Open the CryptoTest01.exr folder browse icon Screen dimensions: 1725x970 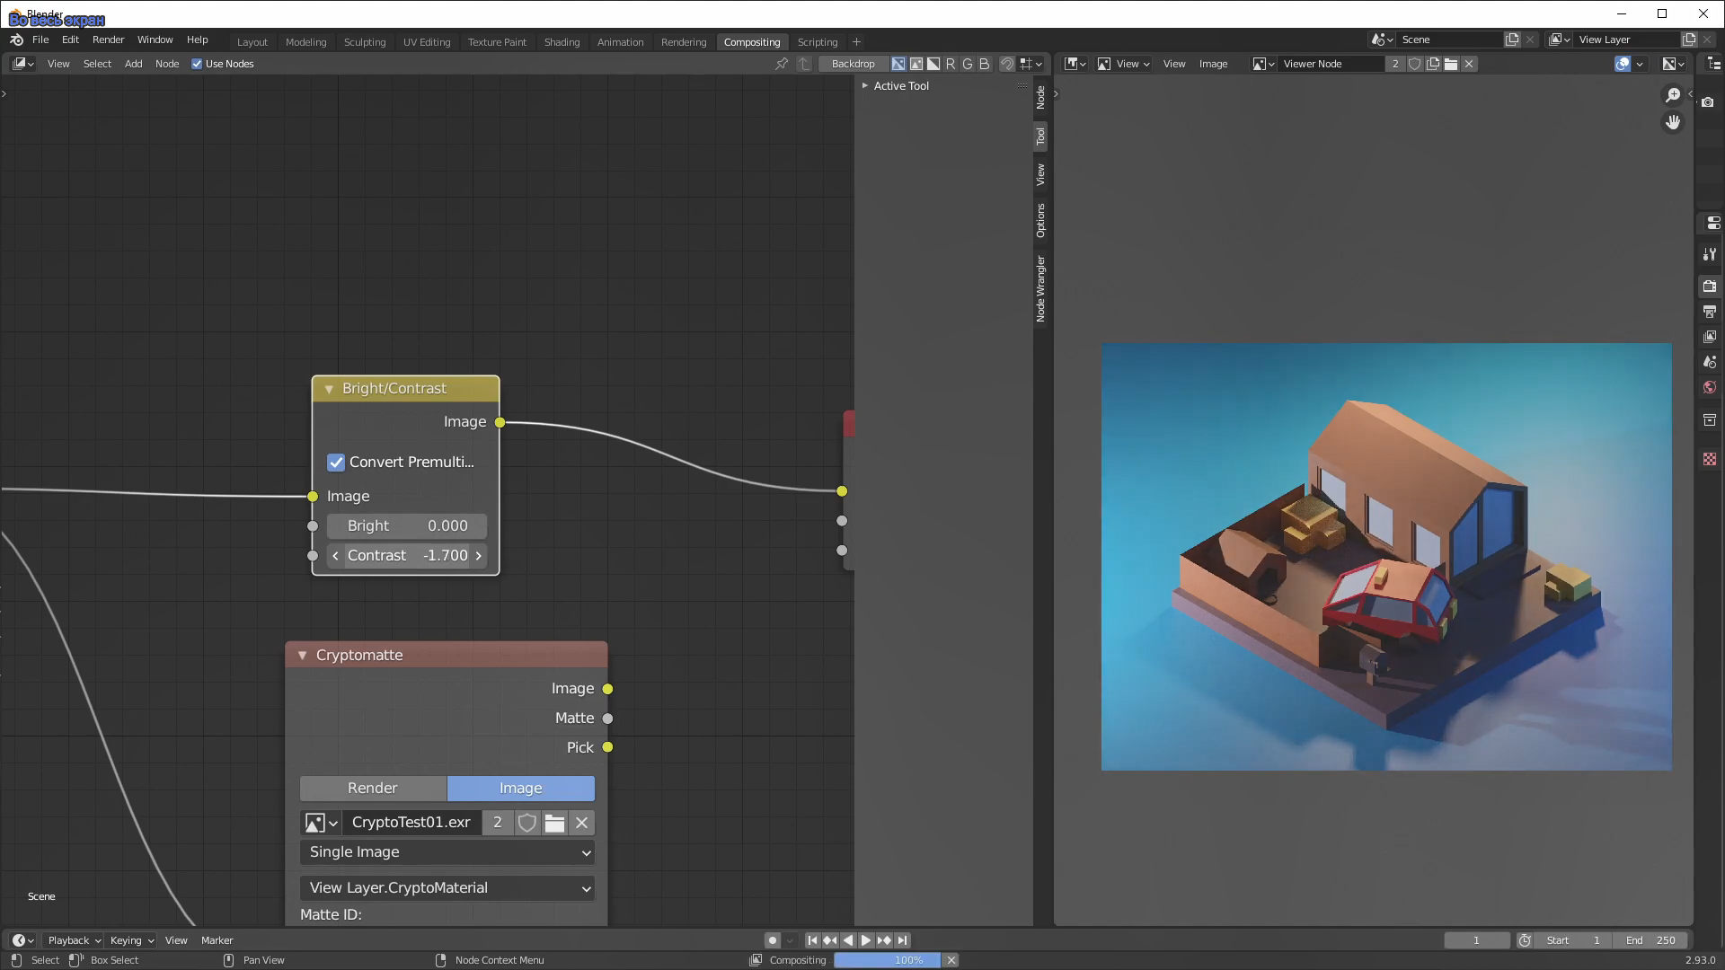[554, 823]
